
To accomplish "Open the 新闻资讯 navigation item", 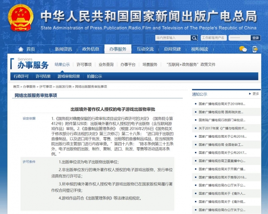I will pyautogui.click(x=63, y=49).
